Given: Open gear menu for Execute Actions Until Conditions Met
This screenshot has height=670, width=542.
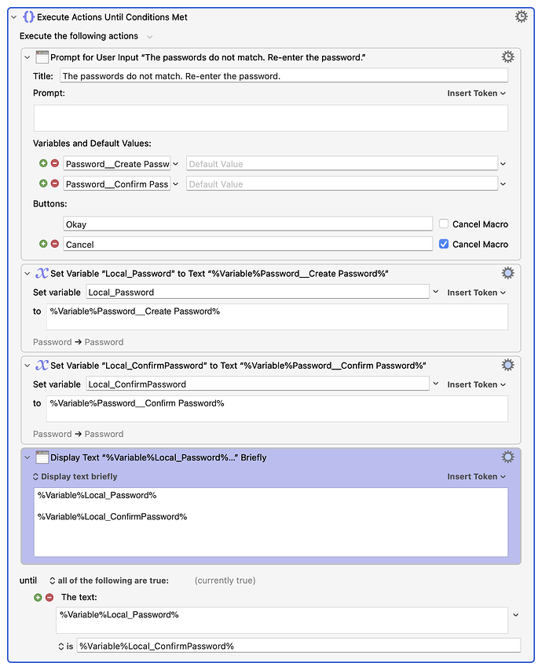Looking at the screenshot, I should (x=521, y=16).
